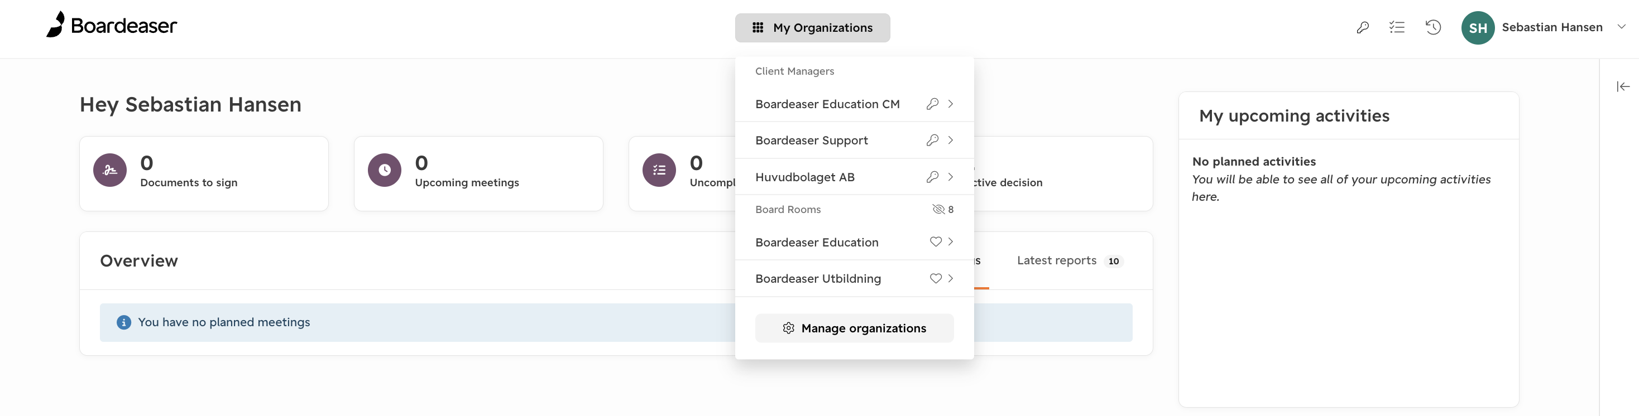This screenshot has width=1639, height=416.
Task: Click the Uncompleted tasks checklist icon
Action: 659,170
